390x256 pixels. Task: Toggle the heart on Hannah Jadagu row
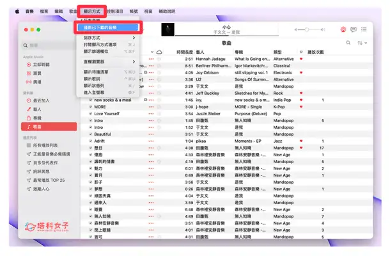[x=301, y=59]
